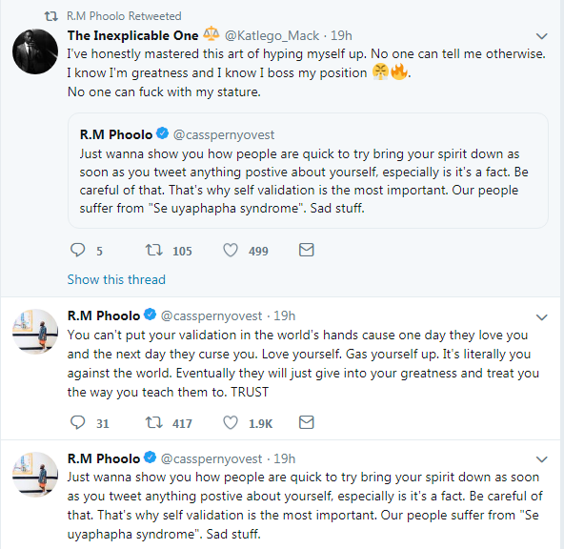564x549 pixels.
Task: Click R.M Phoolo Retweeted label
Action: point(124,16)
